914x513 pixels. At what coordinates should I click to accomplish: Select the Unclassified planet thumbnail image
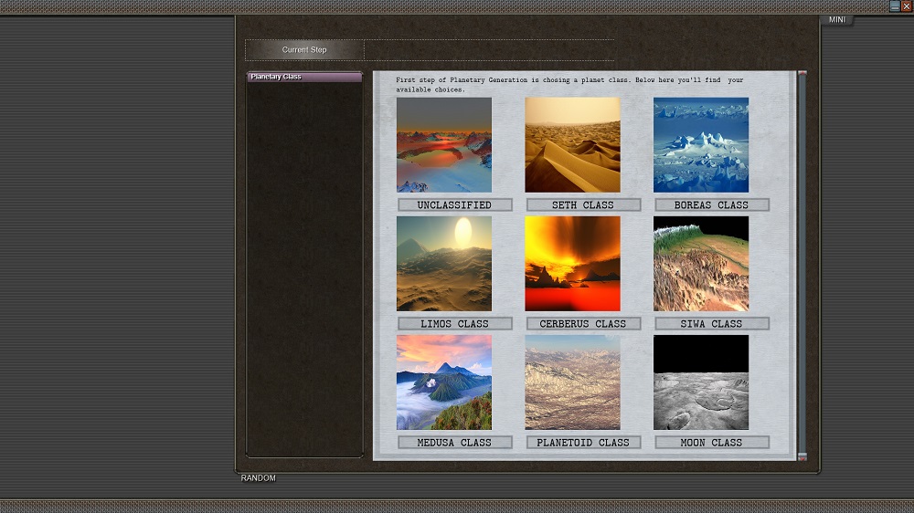pyautogui.click(x=444, y=145)
